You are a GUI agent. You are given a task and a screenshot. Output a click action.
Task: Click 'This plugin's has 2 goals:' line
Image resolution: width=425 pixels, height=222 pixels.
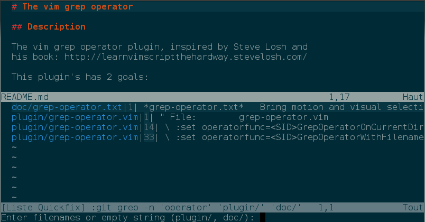pyautogui.click(x=80, y=77)
